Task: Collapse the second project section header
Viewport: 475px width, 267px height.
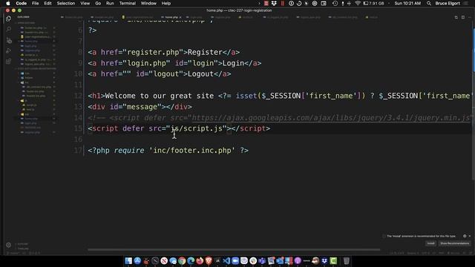Action: click(x=36, y=69)
